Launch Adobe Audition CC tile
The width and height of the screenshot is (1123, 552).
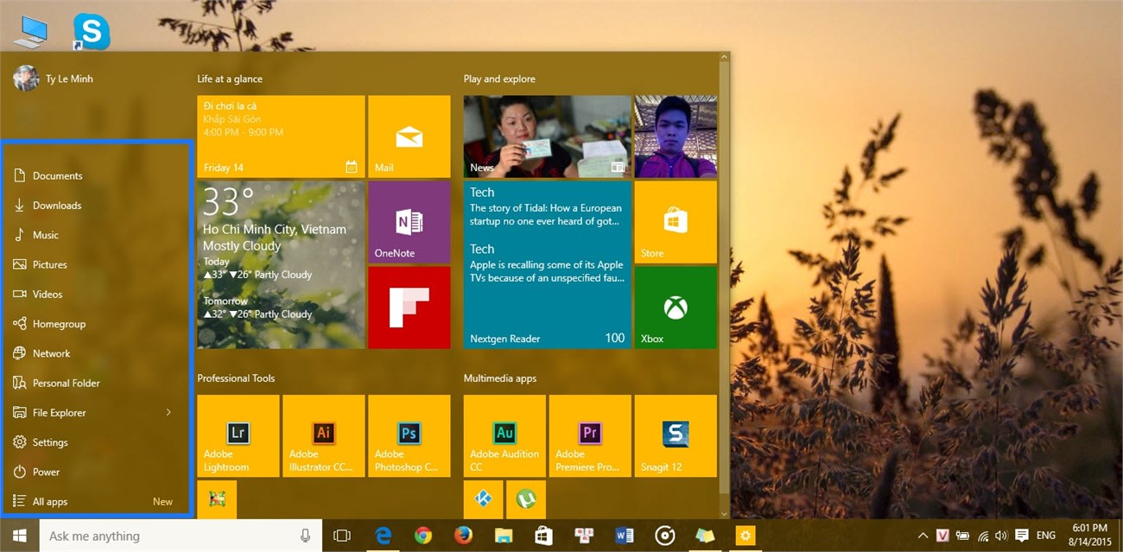pyautogui.click(x=504, y=436)
